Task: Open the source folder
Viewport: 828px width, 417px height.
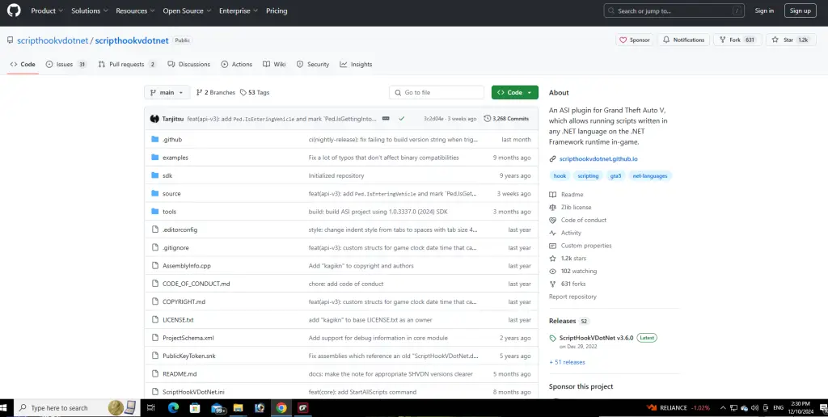Action: pyautogui.click(x=171, y=194)
